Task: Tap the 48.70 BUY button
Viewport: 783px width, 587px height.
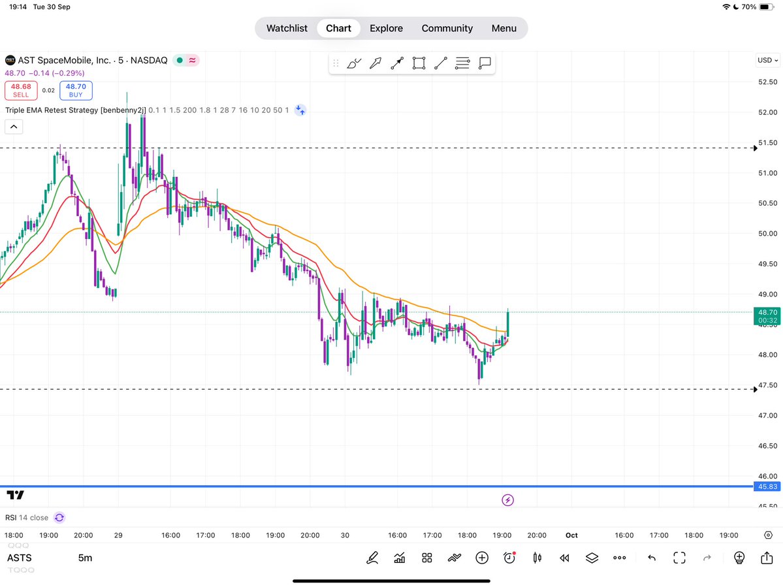Action: 76,90
